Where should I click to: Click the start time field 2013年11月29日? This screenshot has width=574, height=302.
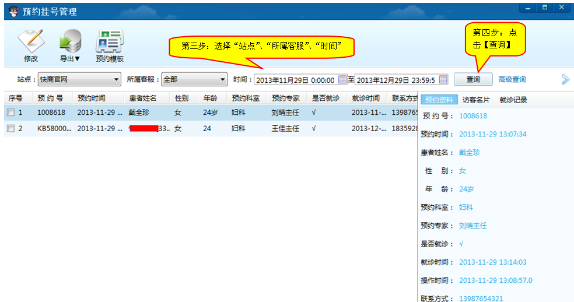(296, 80)
